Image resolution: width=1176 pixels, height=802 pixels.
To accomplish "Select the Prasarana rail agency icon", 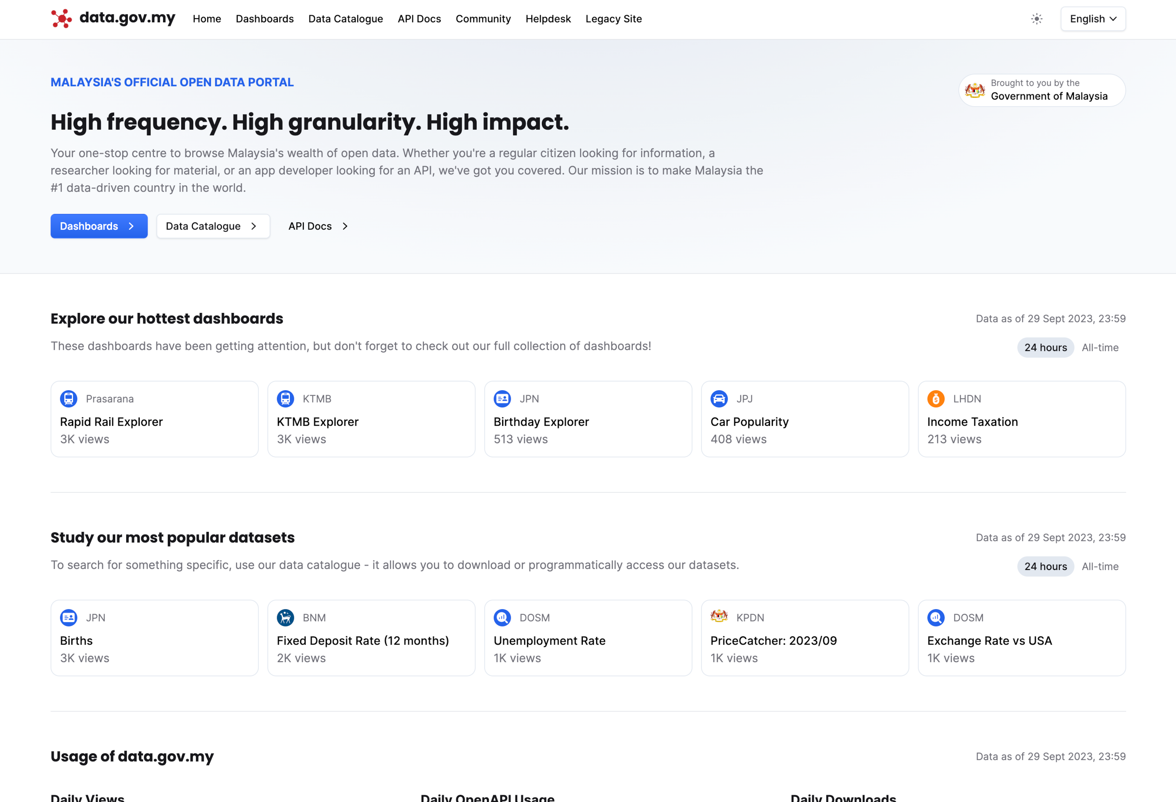I will pyautogui.click(x=68, y=398).
